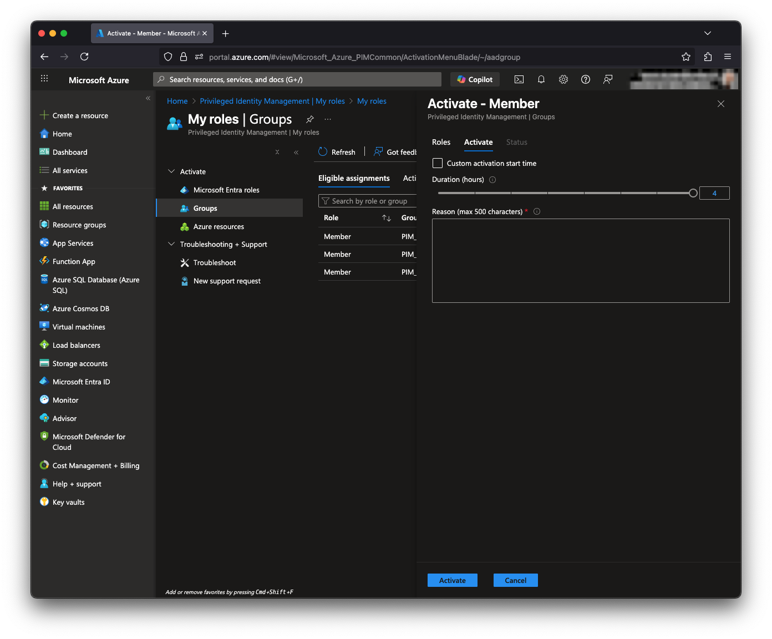Viewport: 772px width, 639px height.
Task: Enable Custom activation start time checkbox
Action: [x=438, y=163]
